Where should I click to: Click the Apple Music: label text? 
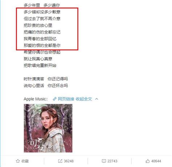point(36,99)
